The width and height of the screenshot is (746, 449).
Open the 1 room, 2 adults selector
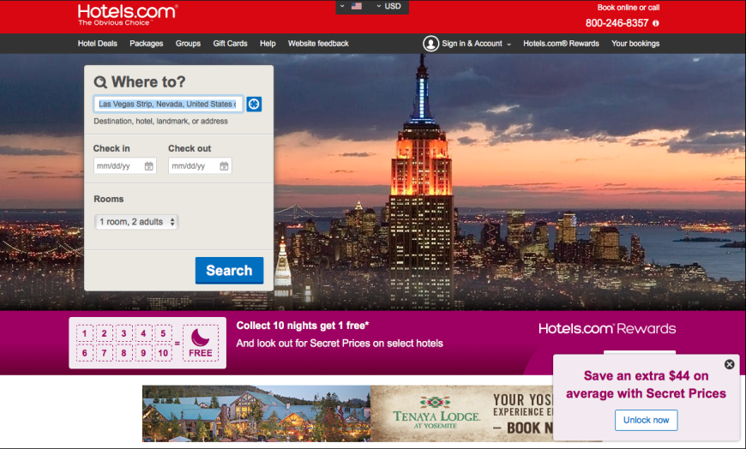[136, 222]
